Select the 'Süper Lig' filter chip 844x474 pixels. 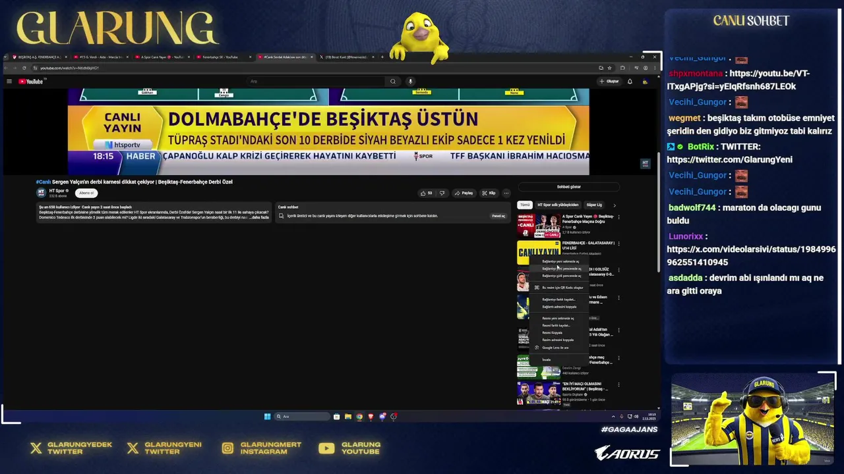(x=594, y=205)
